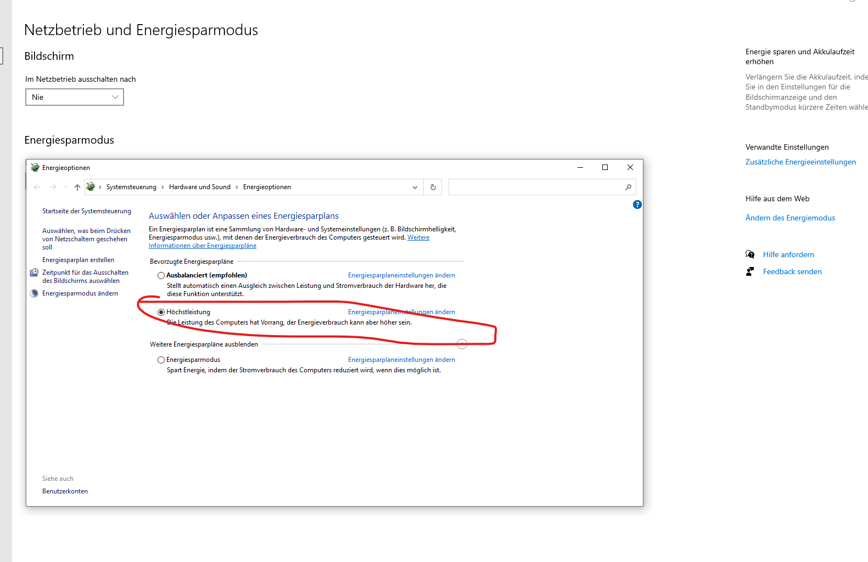Click the moon icon for Energiesparmodus ändern
Viewport: 868px width, 562px height.
point(34,293)
